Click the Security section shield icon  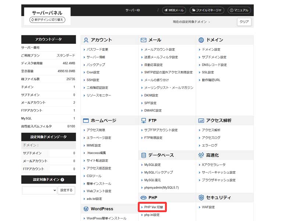(x=201, y=197)
